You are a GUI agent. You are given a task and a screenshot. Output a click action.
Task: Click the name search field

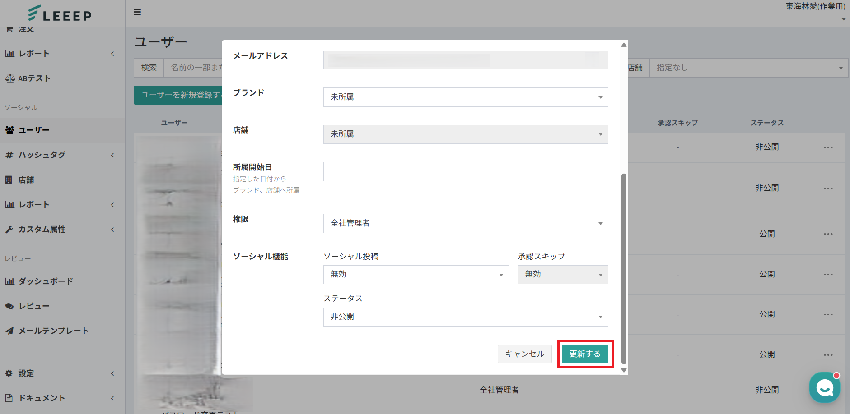pyautogui.click(x=193, y=68)
